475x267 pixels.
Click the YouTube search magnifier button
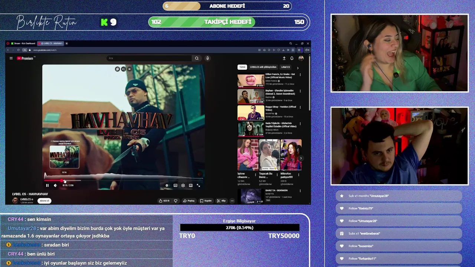coord(197,58)
